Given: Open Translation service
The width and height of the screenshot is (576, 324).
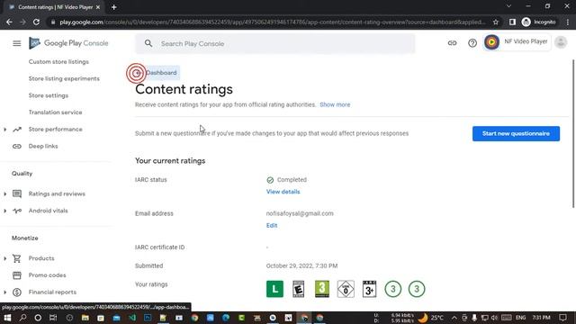Looking at the screenshot, I should (x=56, y=112).
